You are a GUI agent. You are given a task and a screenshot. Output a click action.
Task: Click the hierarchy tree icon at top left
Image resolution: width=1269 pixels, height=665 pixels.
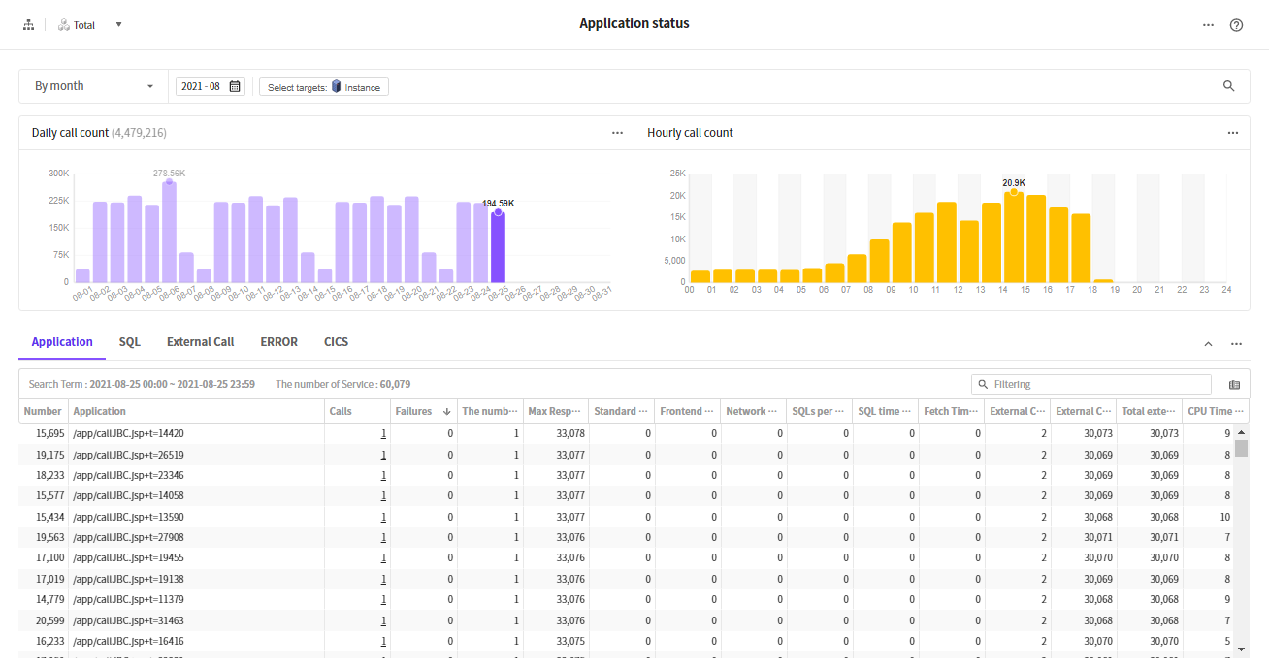[x=28, y=25]
